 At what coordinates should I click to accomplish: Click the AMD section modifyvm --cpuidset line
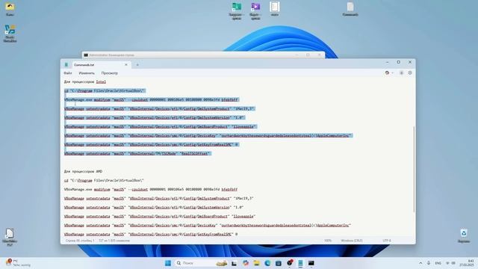click(x=151, y=189)
